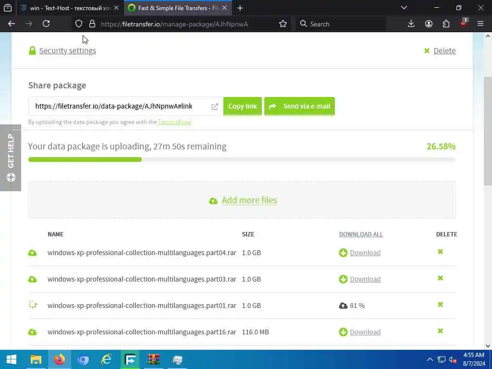
Task: Click Add more files link
Action: (x=249, y=200)
